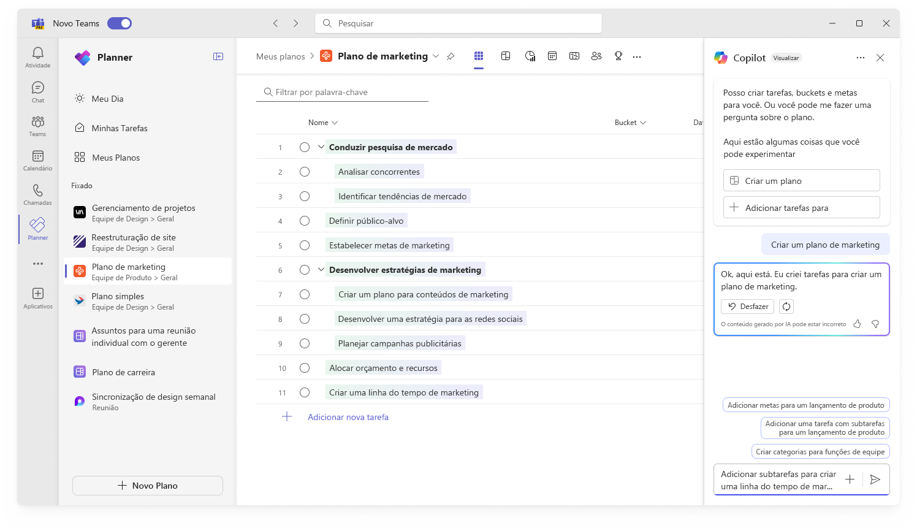Open Goals trophy icon
This screenshot has height=531, width=917.
pos(618,56)
